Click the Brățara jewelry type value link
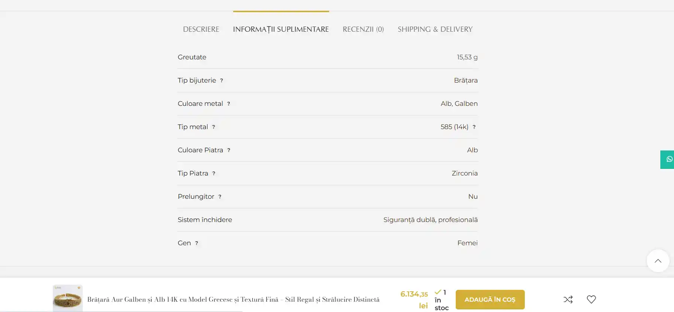 [x=465, y=80]
